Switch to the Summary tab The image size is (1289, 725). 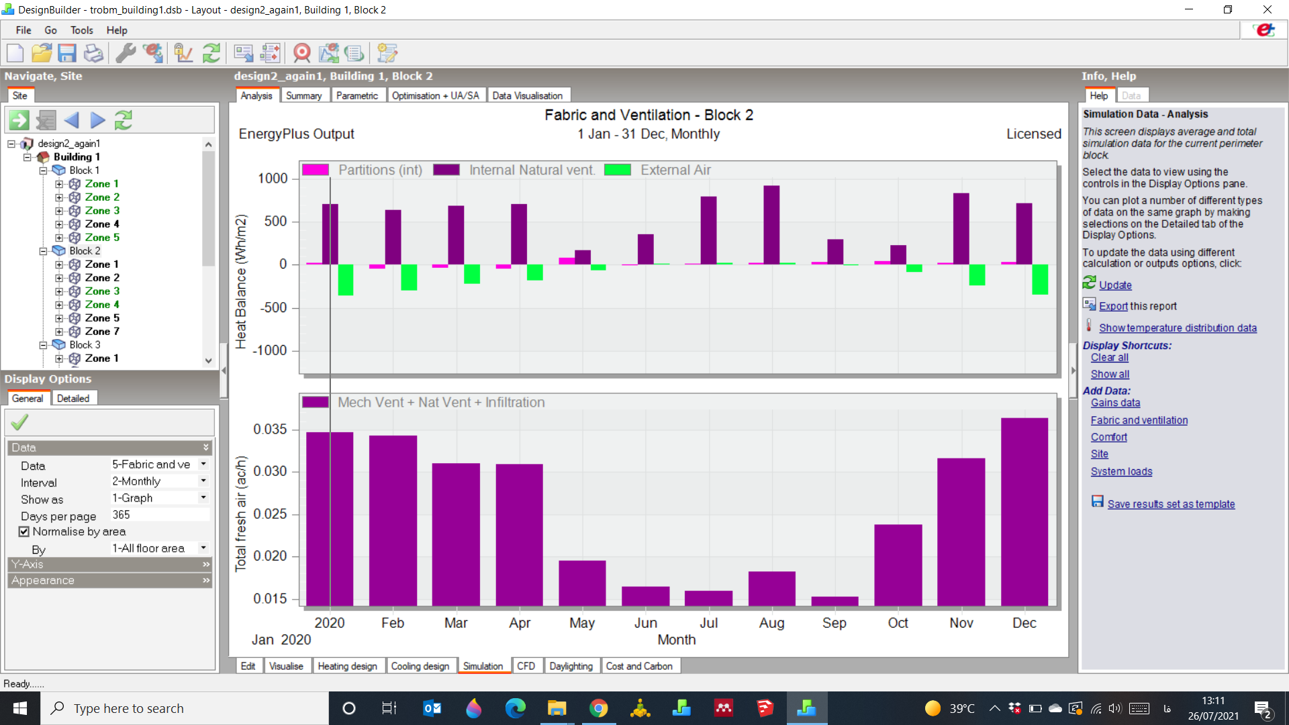303,95
